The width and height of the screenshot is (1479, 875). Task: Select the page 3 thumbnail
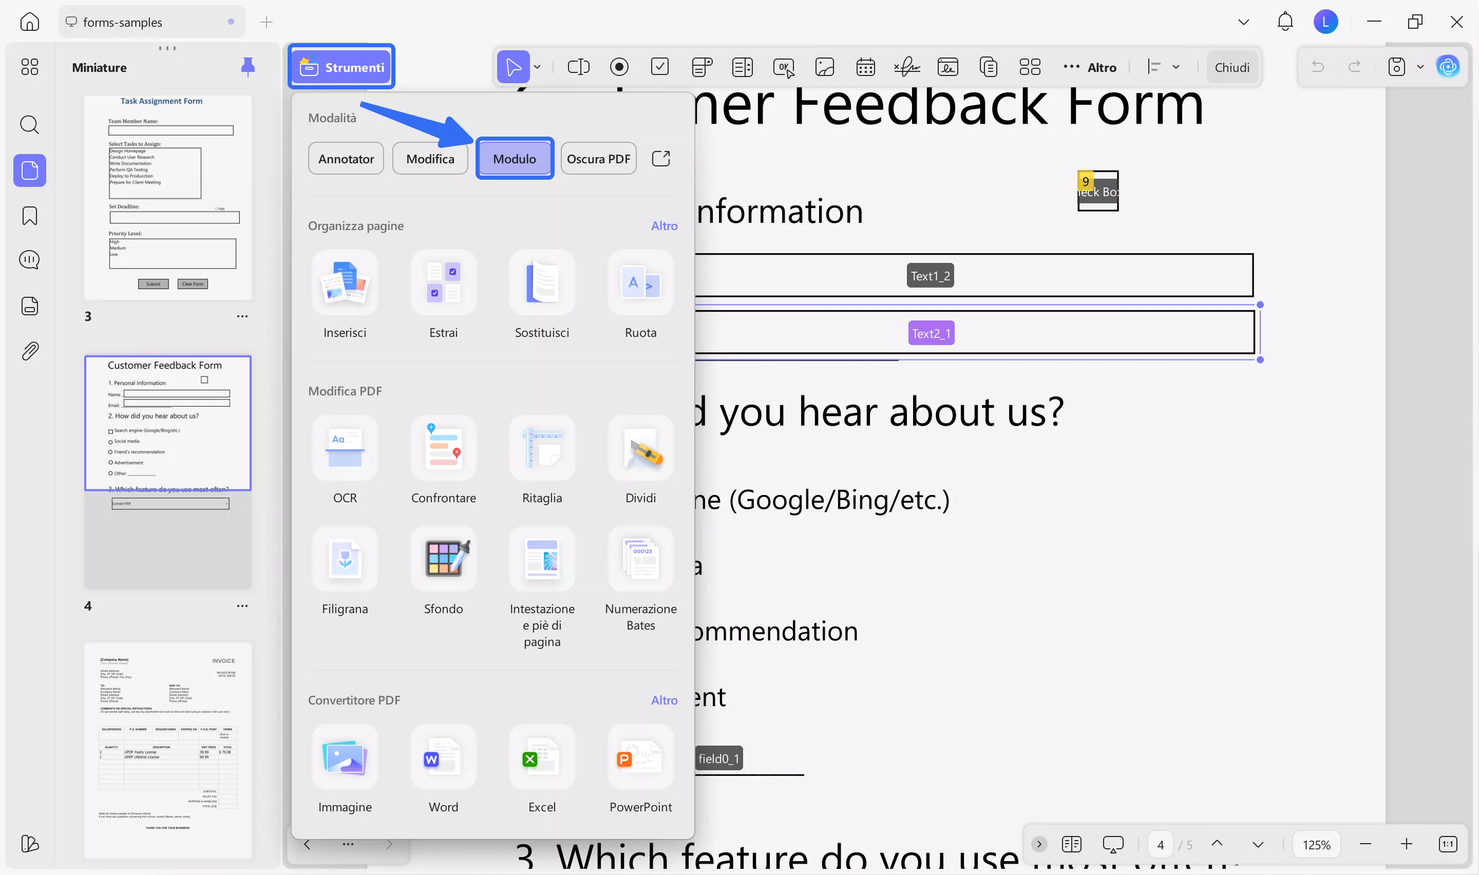pyautogui.click(x=168, y=198)
